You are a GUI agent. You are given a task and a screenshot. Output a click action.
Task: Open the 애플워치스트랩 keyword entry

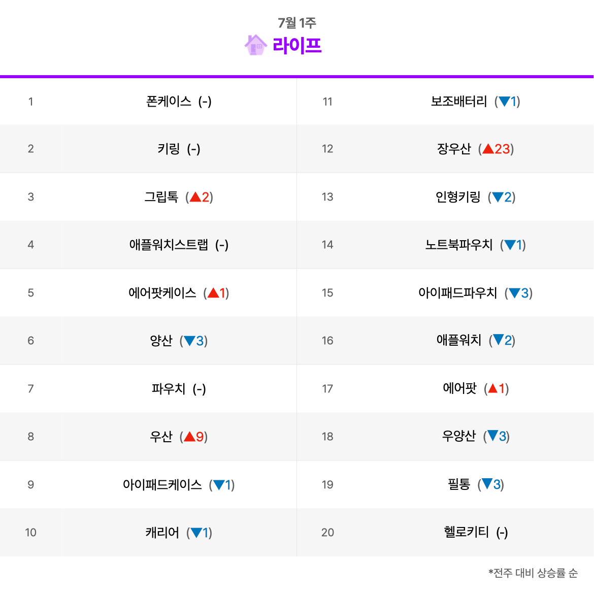(x=169, y=244)
